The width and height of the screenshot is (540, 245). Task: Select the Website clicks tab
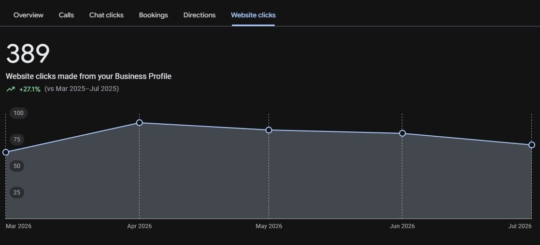(253, 15)
